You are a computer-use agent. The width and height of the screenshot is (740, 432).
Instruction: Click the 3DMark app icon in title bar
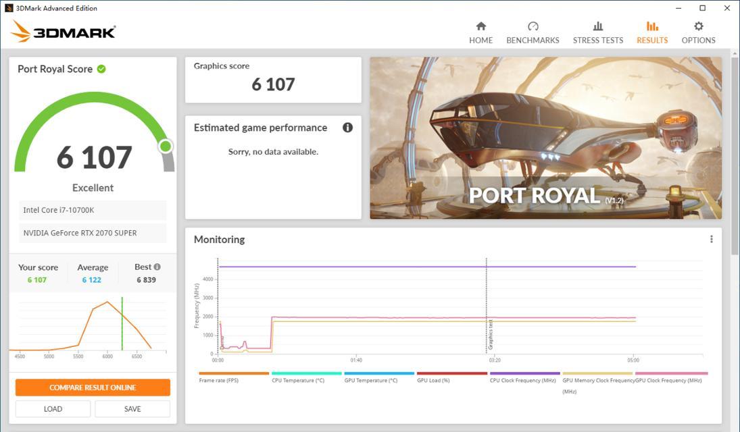pyautogui.click(x=9, y=8)
